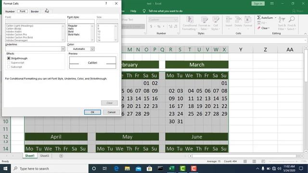Click Tell me lightbulb icon
308x173 pixels.
pyautogui.click(x=144, y=11)
